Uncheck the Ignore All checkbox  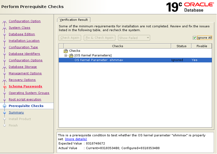(195, 38)
